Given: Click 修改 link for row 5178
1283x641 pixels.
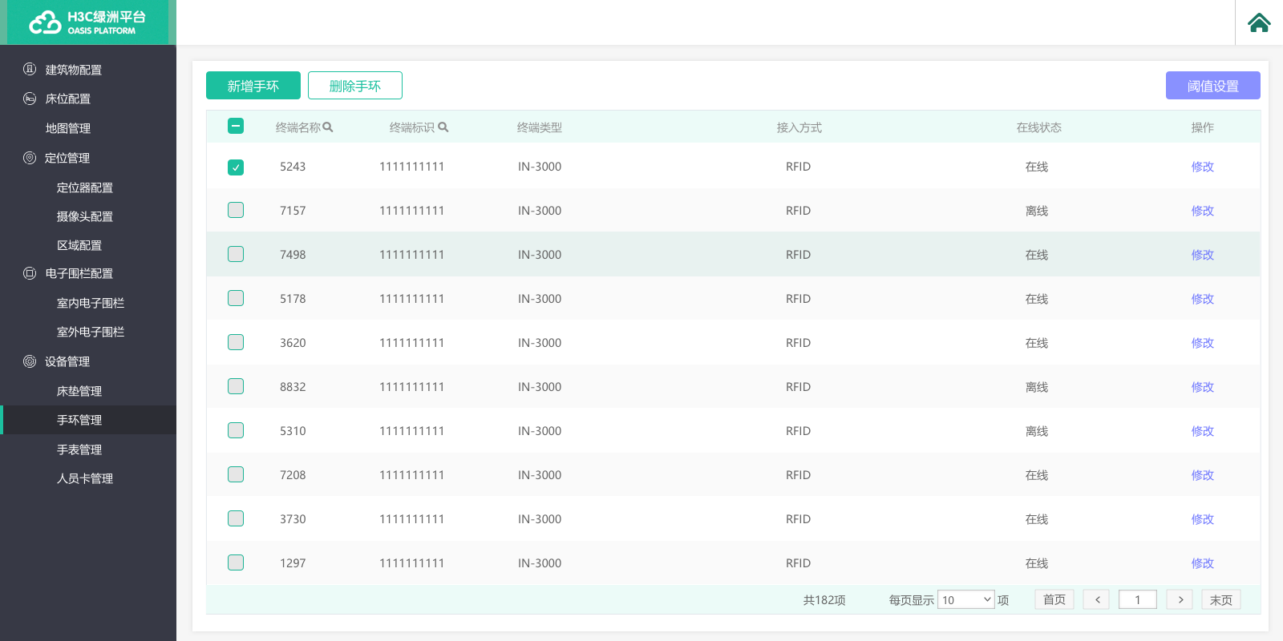Looking at the screenshot, I should (x=1203, y=299).
